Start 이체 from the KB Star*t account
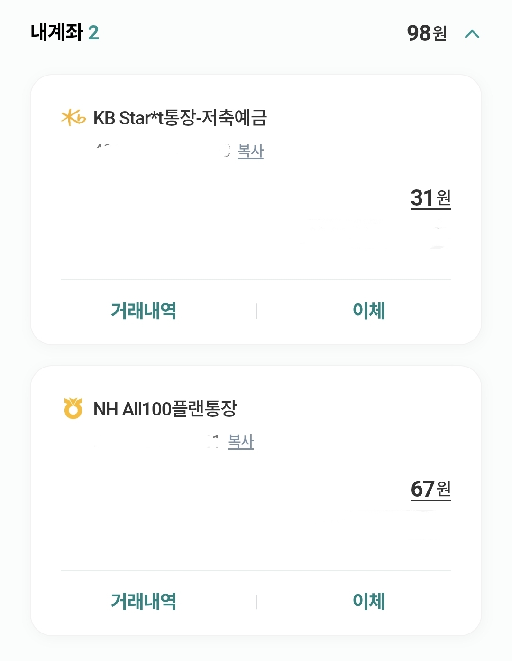The image size is (512, 661). 369,311
